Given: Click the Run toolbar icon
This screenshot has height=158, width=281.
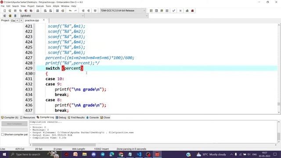Looking at the screenshot, I should click(x=156, y=11).
